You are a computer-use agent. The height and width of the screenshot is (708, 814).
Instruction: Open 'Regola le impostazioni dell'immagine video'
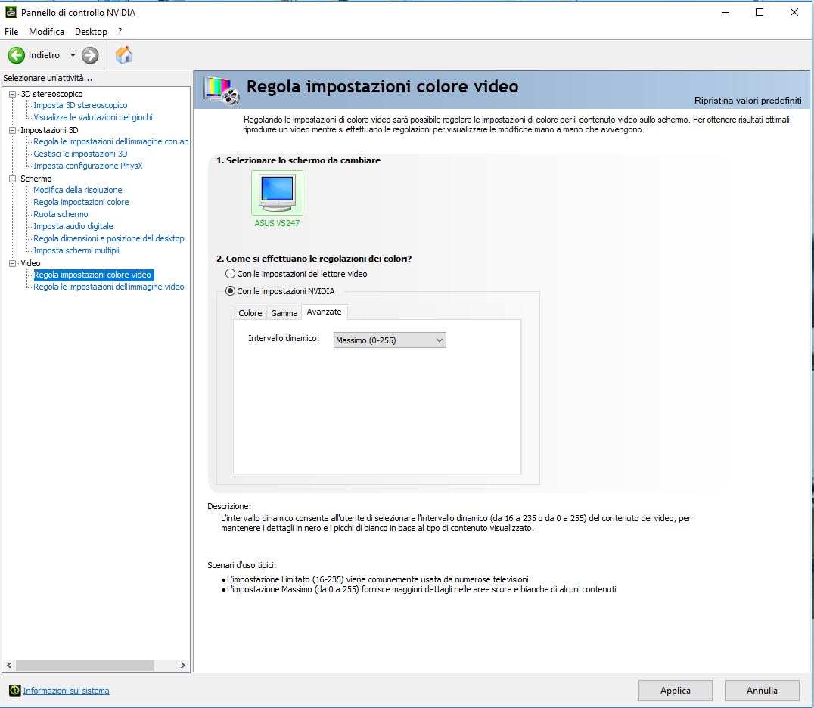[108, 287]
